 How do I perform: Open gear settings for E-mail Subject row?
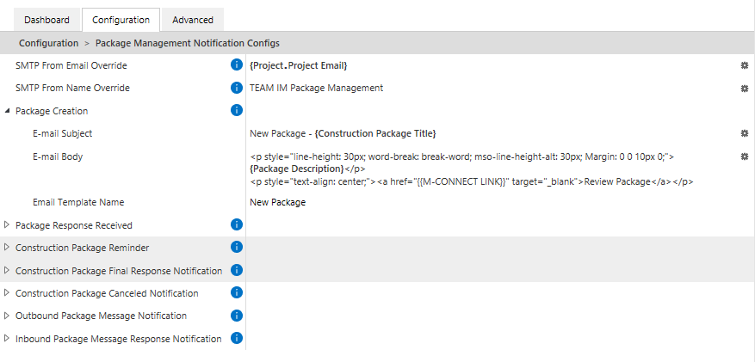(745, 133)
